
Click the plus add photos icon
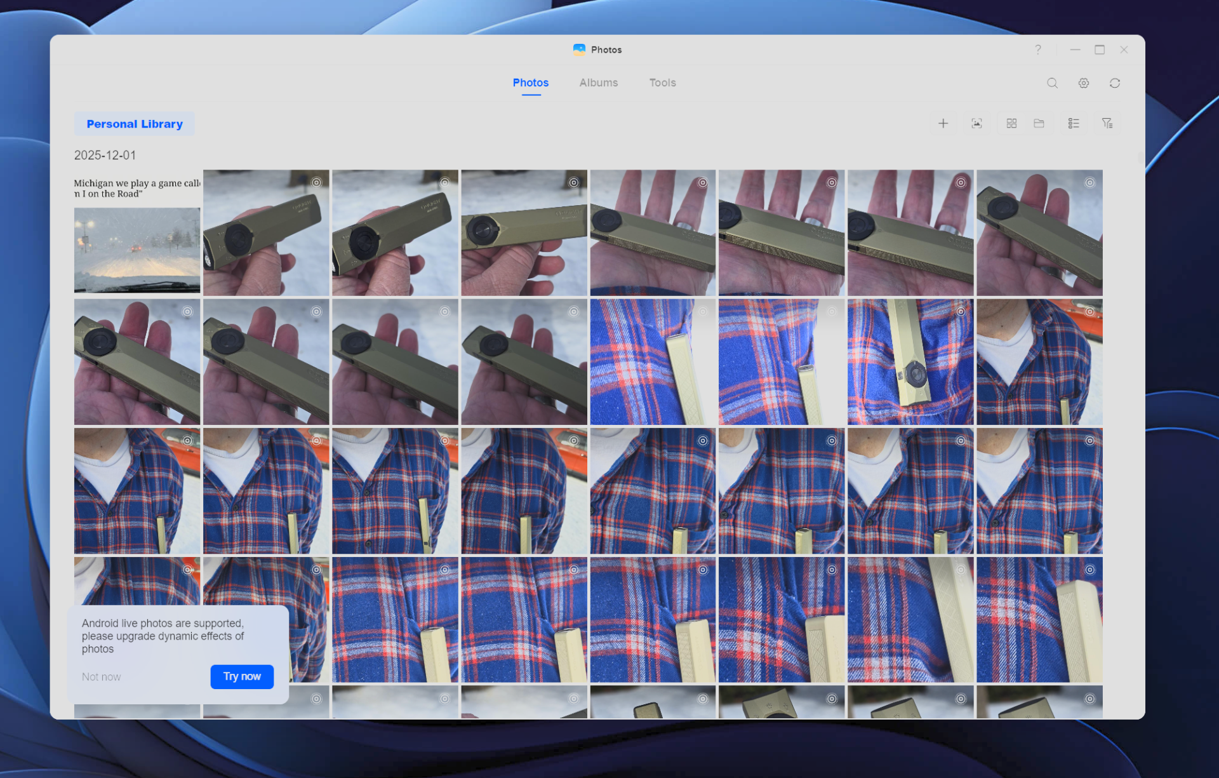[943, 123]
